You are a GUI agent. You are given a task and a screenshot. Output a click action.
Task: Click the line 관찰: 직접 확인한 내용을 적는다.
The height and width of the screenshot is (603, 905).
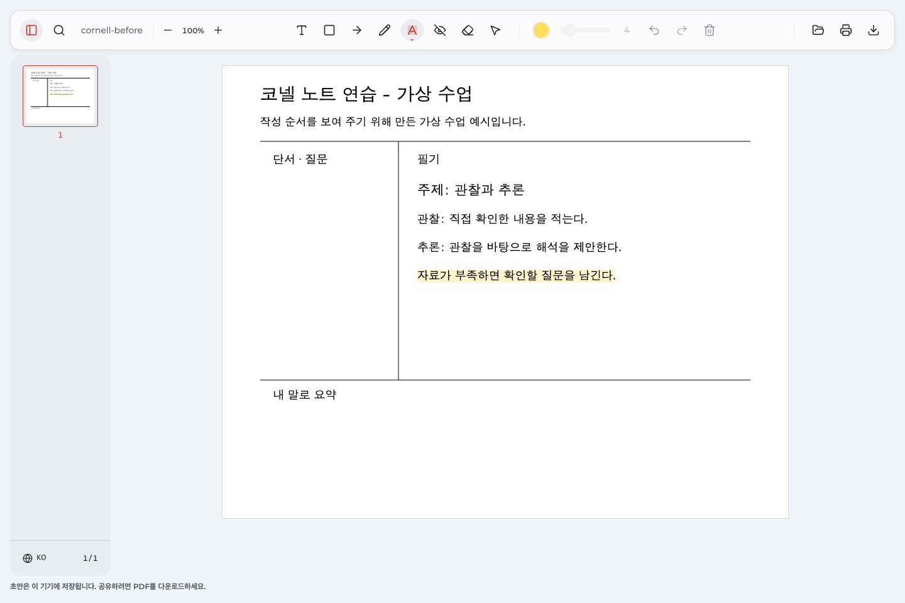502,219
